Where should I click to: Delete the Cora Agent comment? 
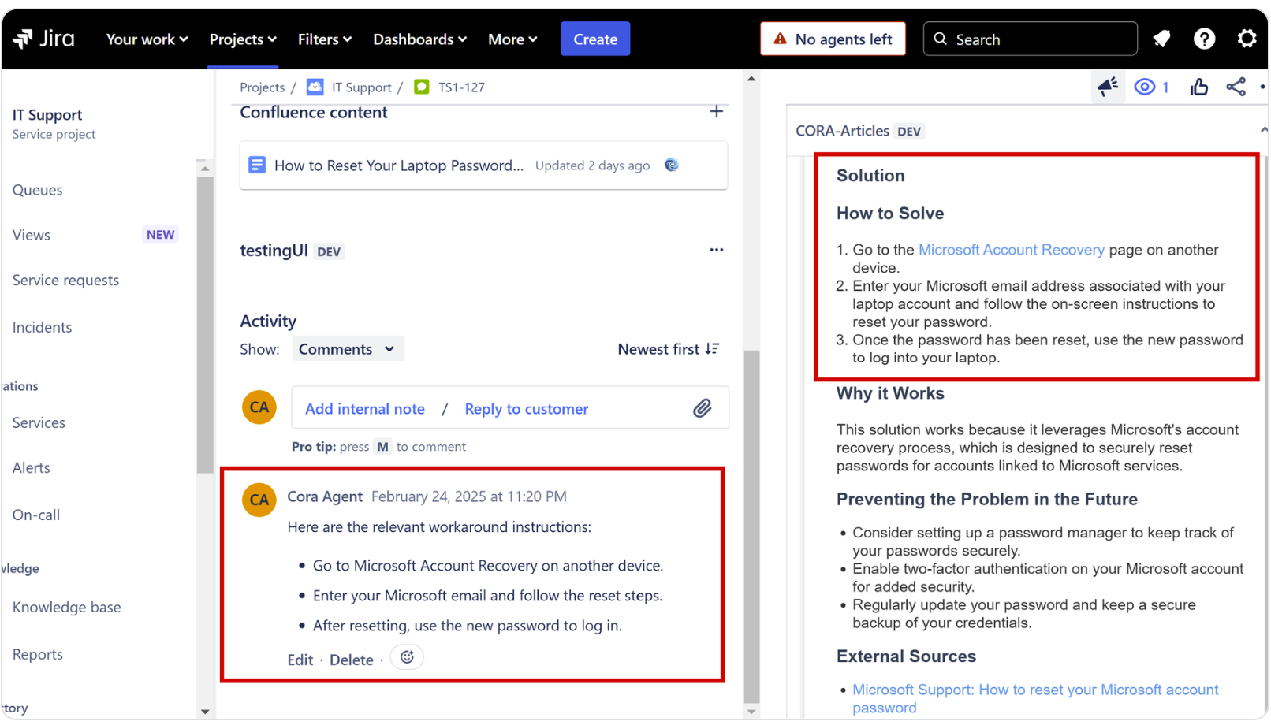click(x=351, y=660)
